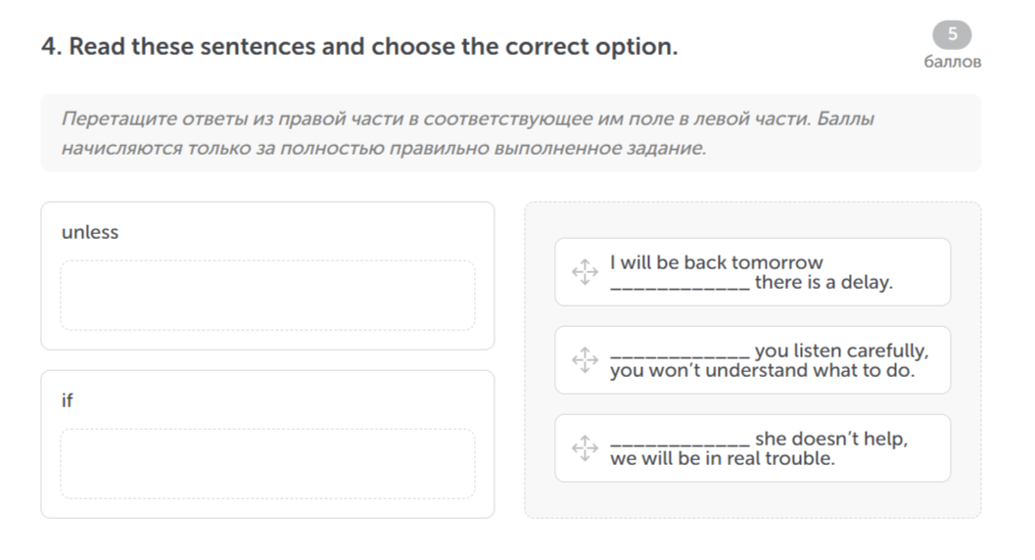Click the gray '5' points badge
Image resolution: width=1035 pixels, height=560 pixels.
click(x=952, y=34)
